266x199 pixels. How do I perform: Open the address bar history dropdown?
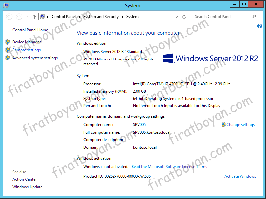[177, 17]
